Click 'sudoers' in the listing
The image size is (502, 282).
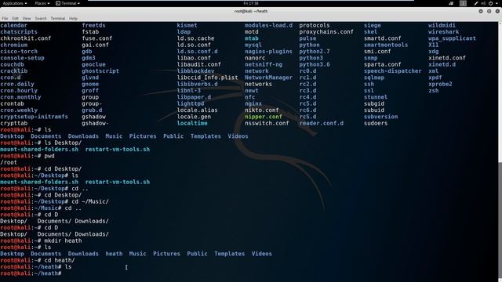click(376, 123)
